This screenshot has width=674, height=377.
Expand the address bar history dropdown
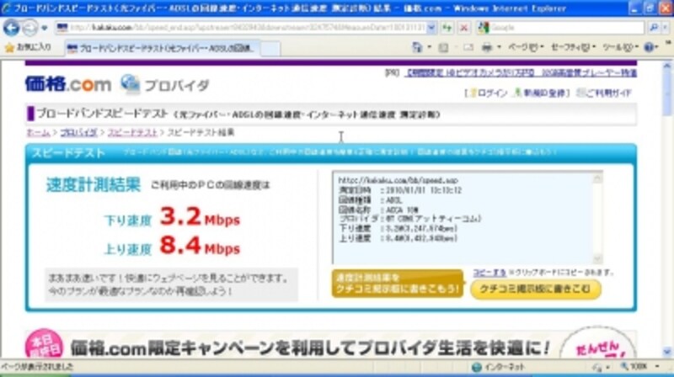(431, 28)
